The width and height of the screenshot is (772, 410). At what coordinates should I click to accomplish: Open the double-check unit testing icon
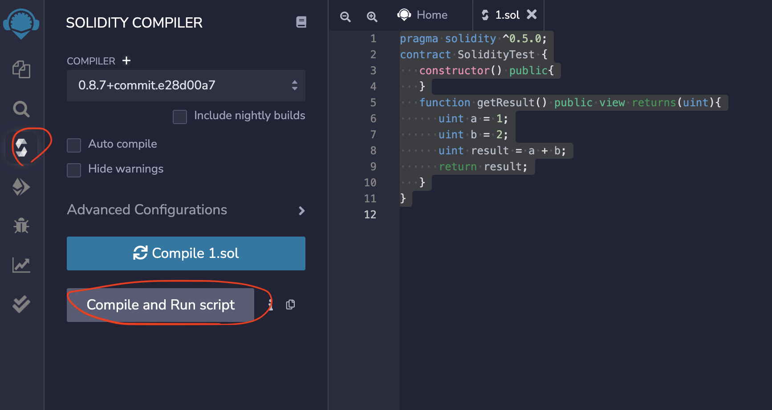tap(21, 304)
